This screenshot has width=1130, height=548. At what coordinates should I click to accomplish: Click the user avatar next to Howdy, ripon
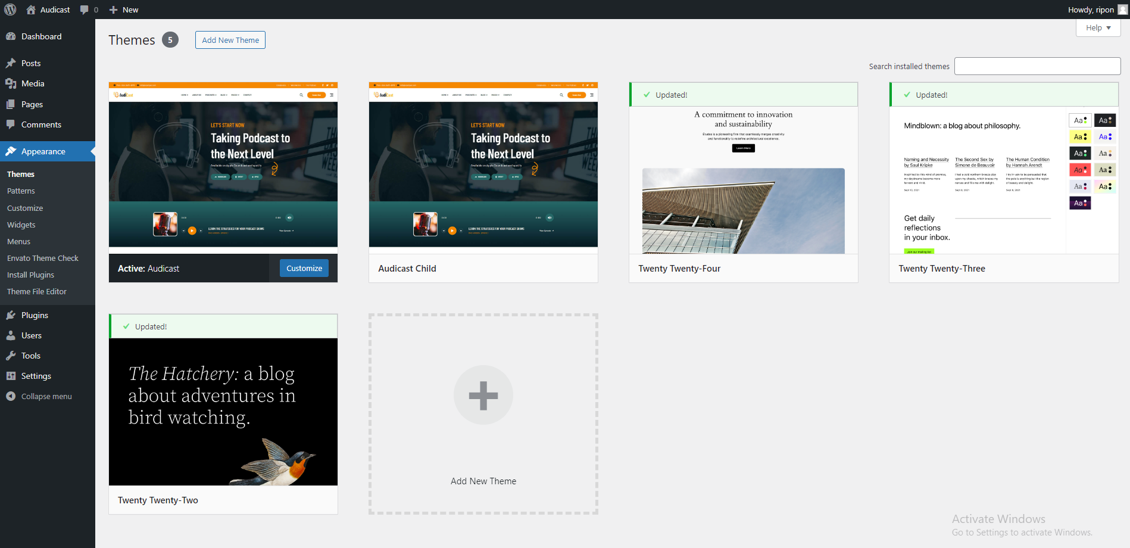click(1123, 10)
